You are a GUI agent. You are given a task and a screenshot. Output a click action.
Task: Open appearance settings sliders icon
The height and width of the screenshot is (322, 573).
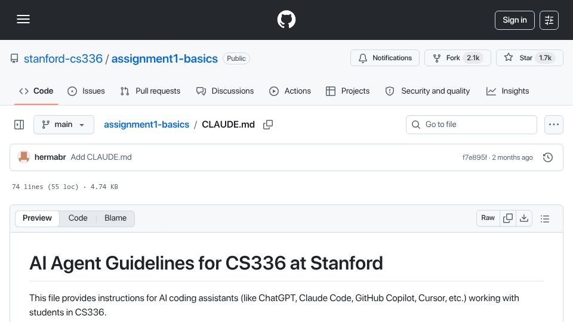[549, 20]
